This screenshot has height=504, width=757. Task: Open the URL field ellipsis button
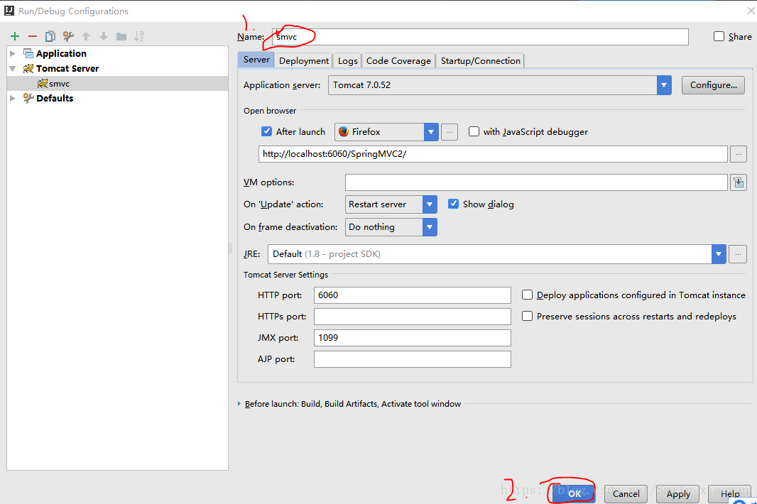(739, 154)
